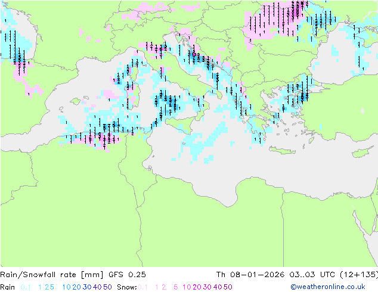The image size is (378, 292).
Task: Pick the snow legend 50 dark magenta value
Action: tap(228, 287)
